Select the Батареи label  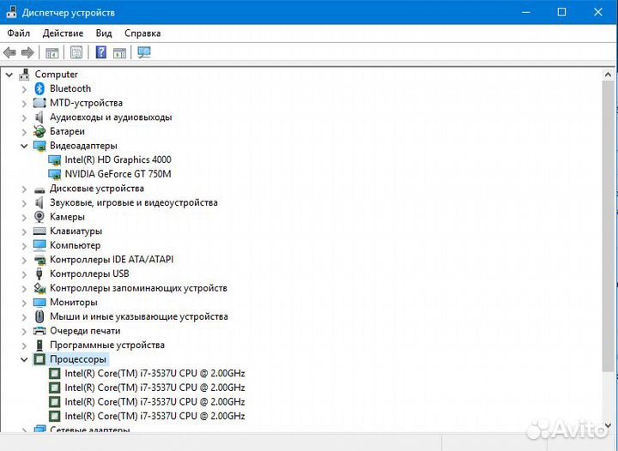tap(68, 131)
